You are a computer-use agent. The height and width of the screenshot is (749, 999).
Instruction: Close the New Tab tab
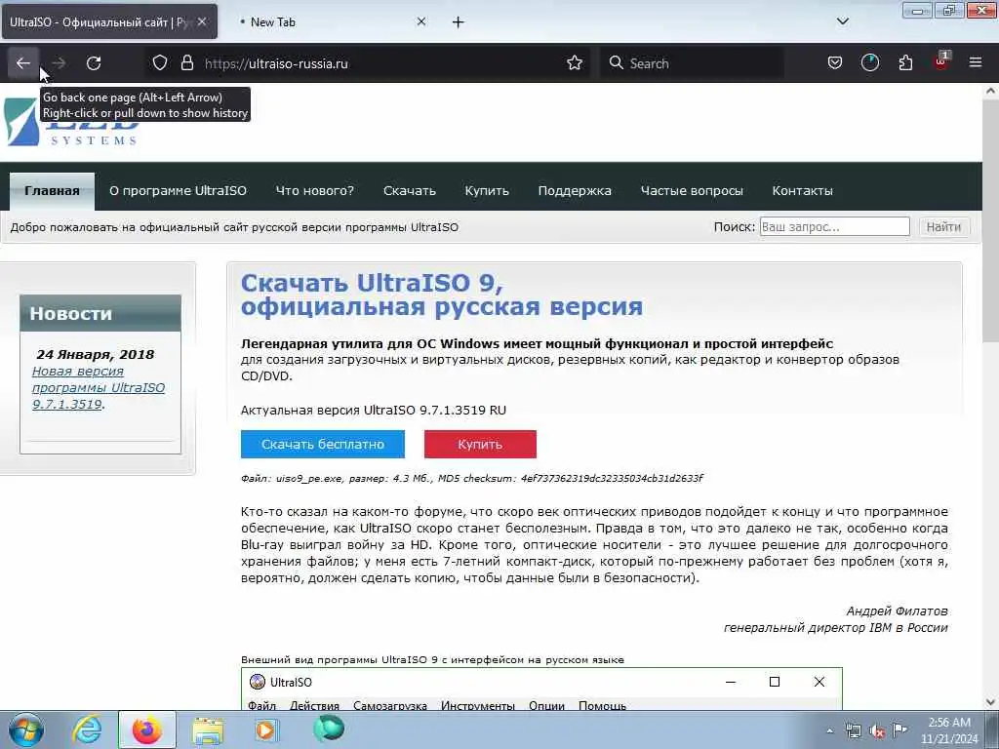click(421, 21)
